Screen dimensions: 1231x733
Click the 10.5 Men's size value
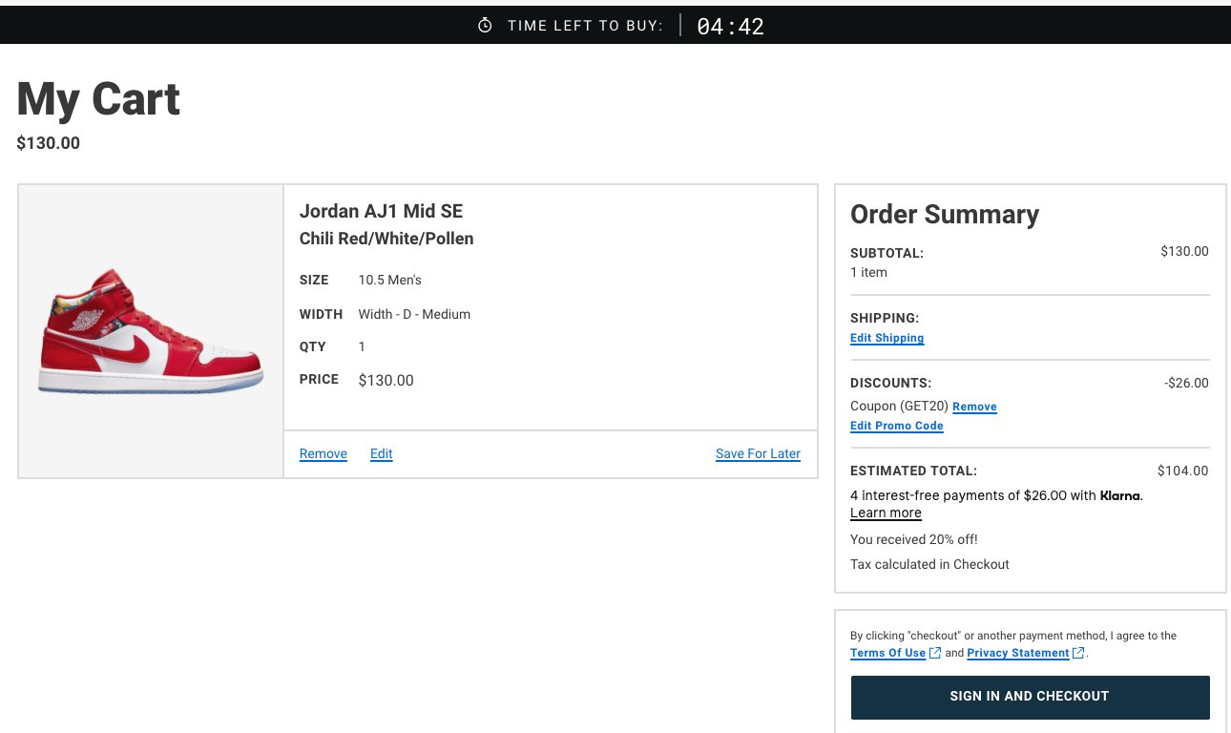tap(390, 280)
